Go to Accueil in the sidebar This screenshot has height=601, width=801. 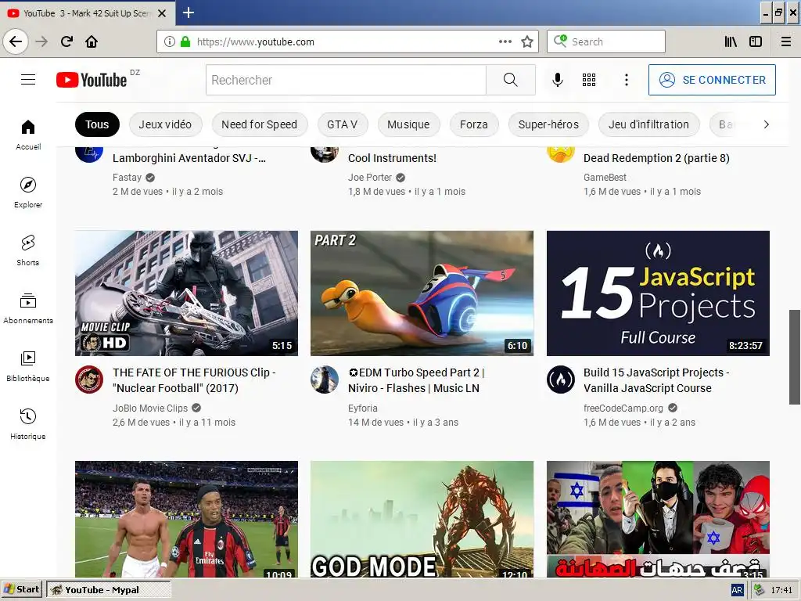[28, 135]
